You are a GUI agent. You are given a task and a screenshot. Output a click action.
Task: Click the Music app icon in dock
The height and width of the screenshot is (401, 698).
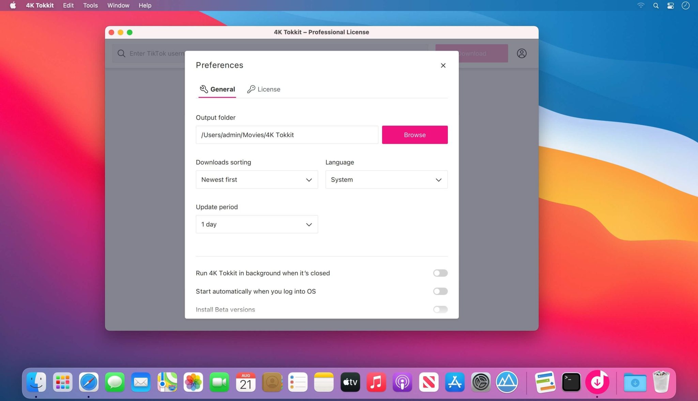(x=376, y=382)
